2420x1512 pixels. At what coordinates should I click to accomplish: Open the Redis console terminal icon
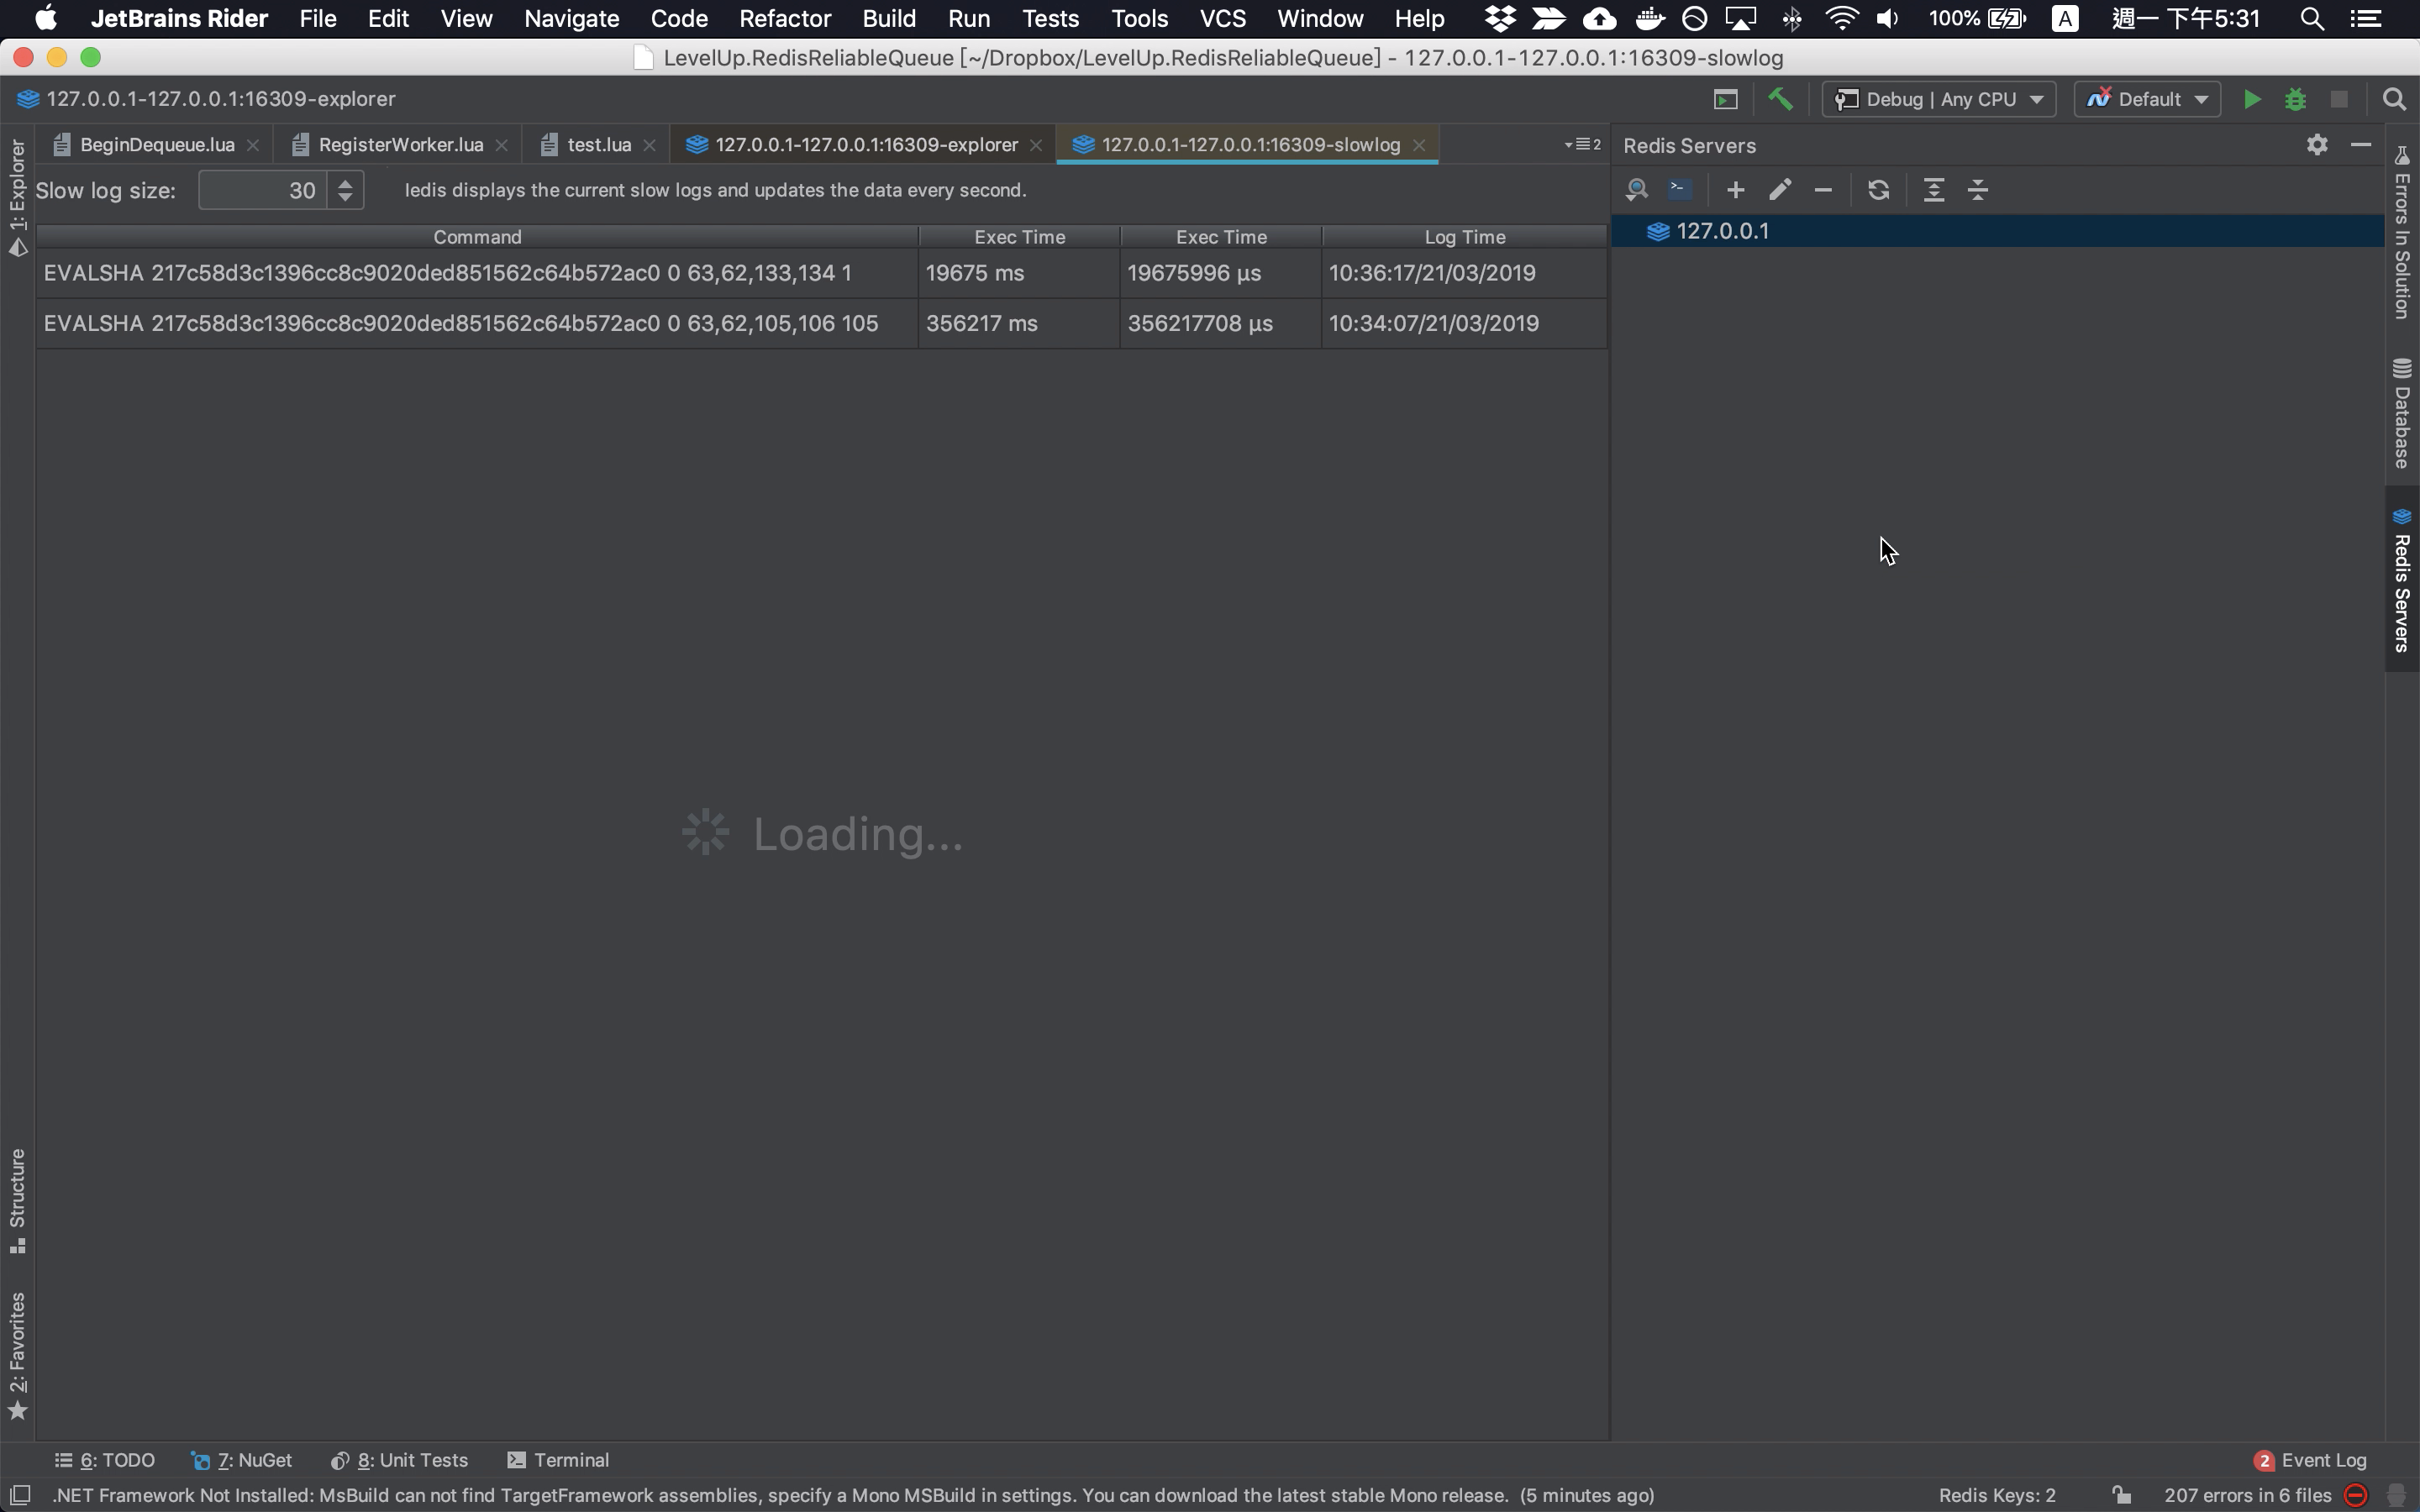(x=1680, y=190)
